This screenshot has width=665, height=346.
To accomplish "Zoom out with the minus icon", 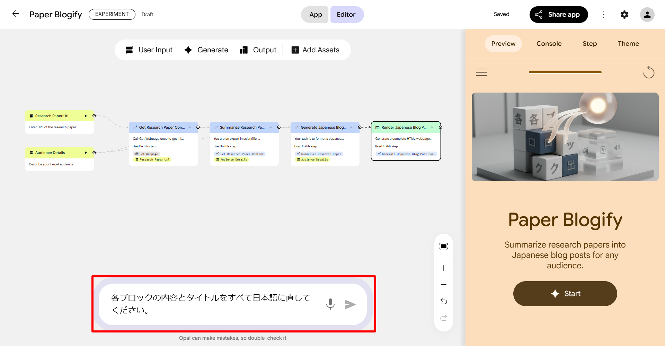I will click(443, 285).
